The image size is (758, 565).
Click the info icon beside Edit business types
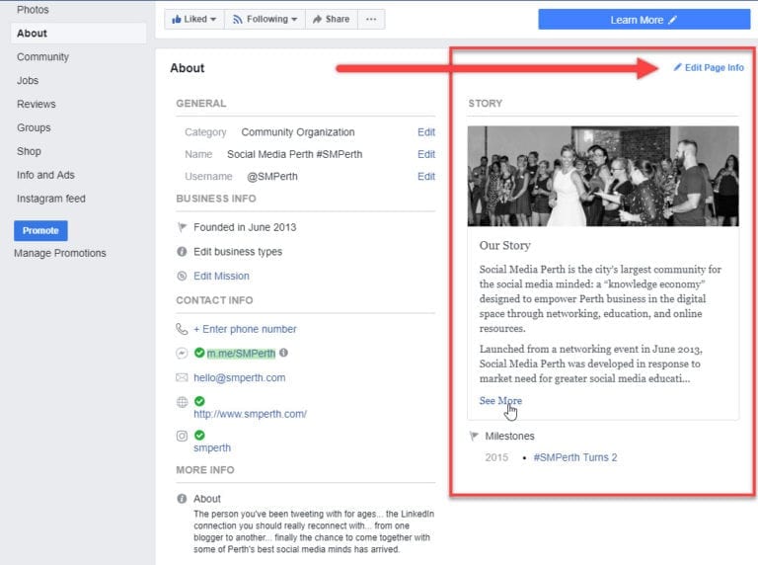tap(182, 252)
